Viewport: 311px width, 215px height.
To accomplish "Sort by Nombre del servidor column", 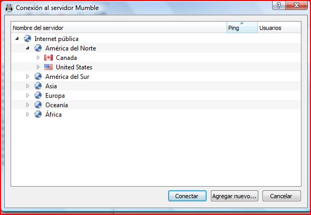I will click(119, 28).
